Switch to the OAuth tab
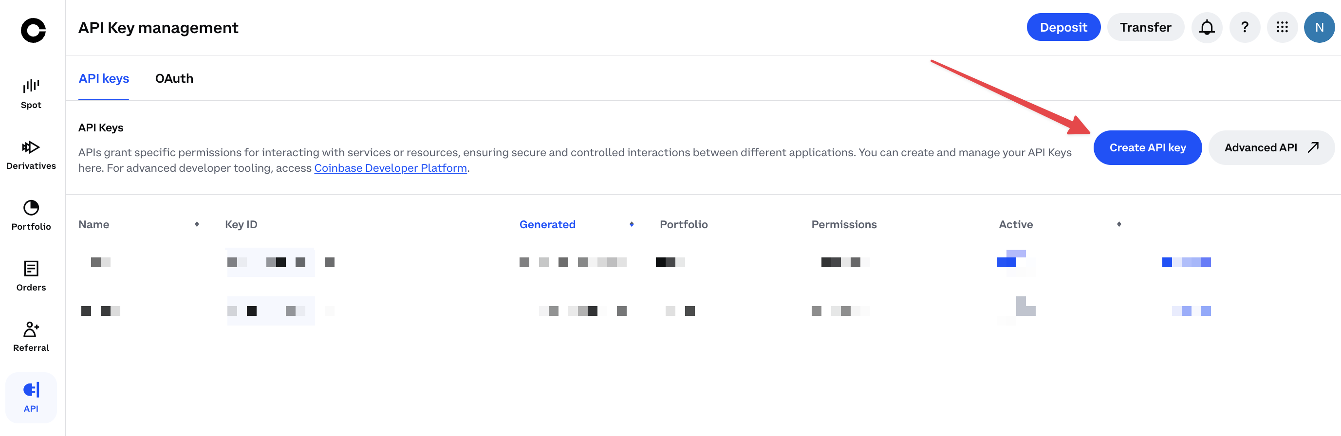This screenshot has height=436, width=1341. [x=174, y=78]
